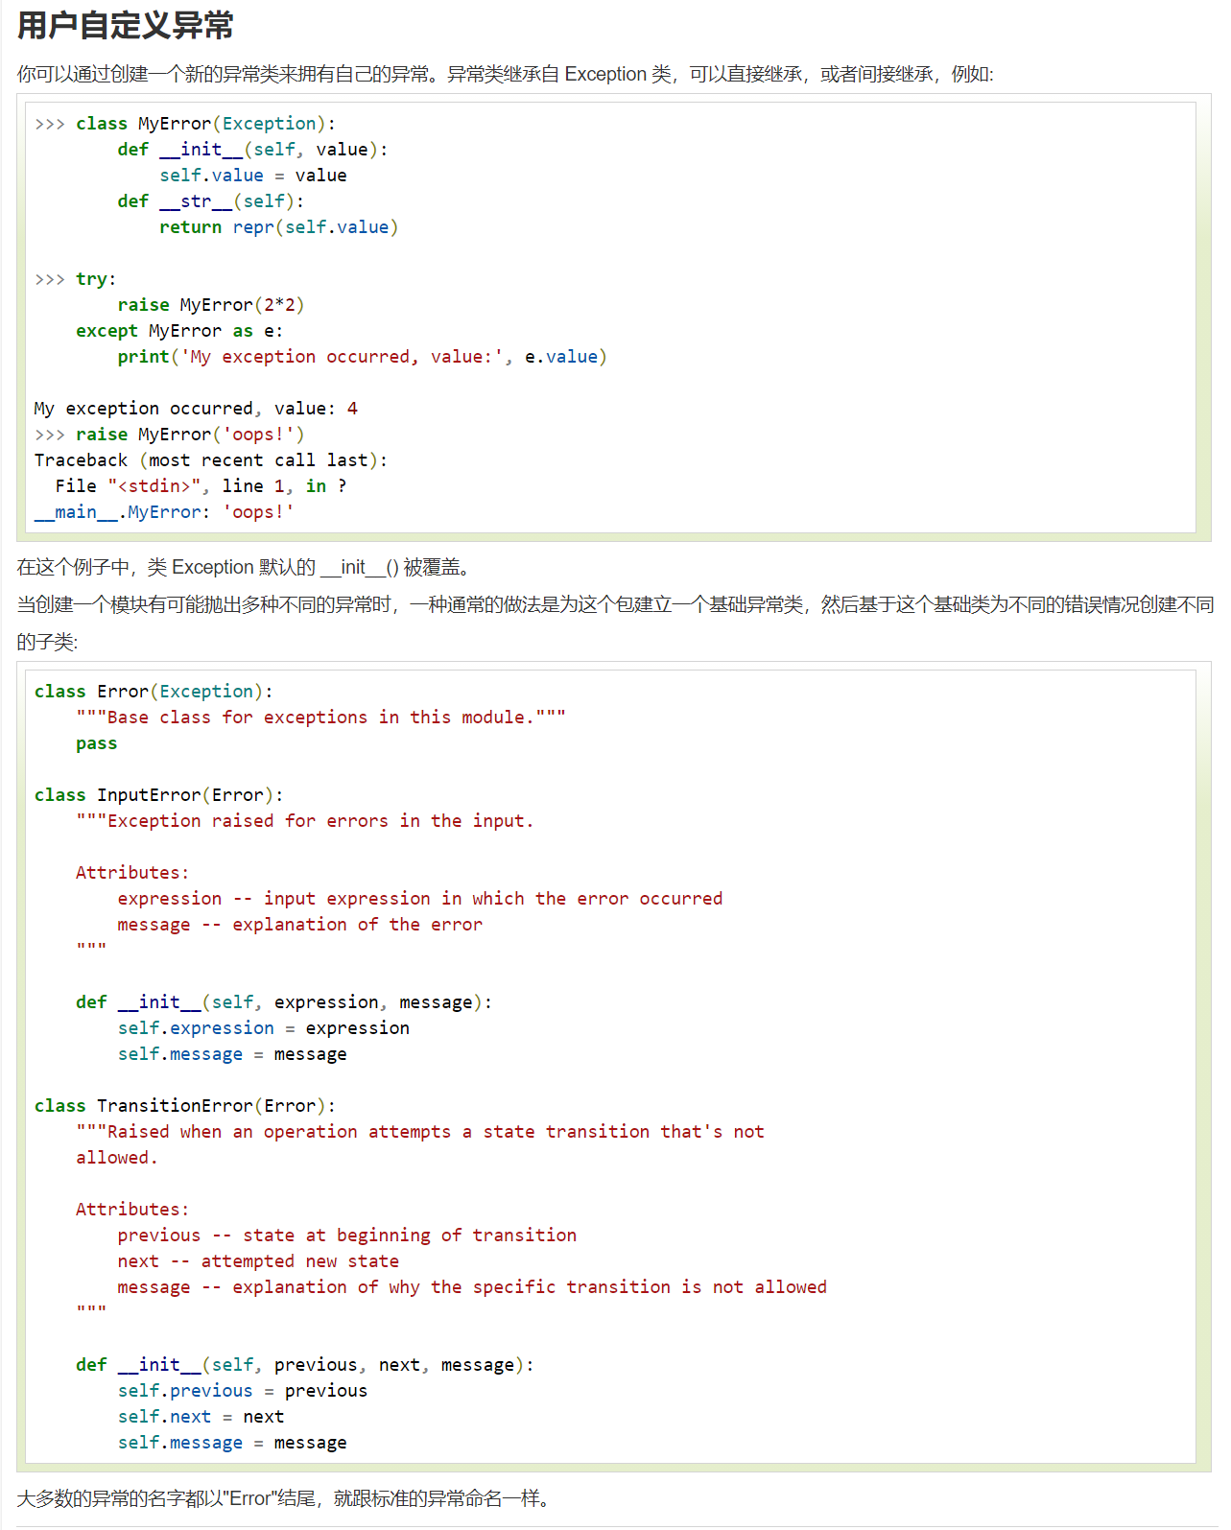The image size is (1231, 1530).
Task: Click the line 'return repr(self.value)'
Action: pyautogui.click(x=279, y=227)
